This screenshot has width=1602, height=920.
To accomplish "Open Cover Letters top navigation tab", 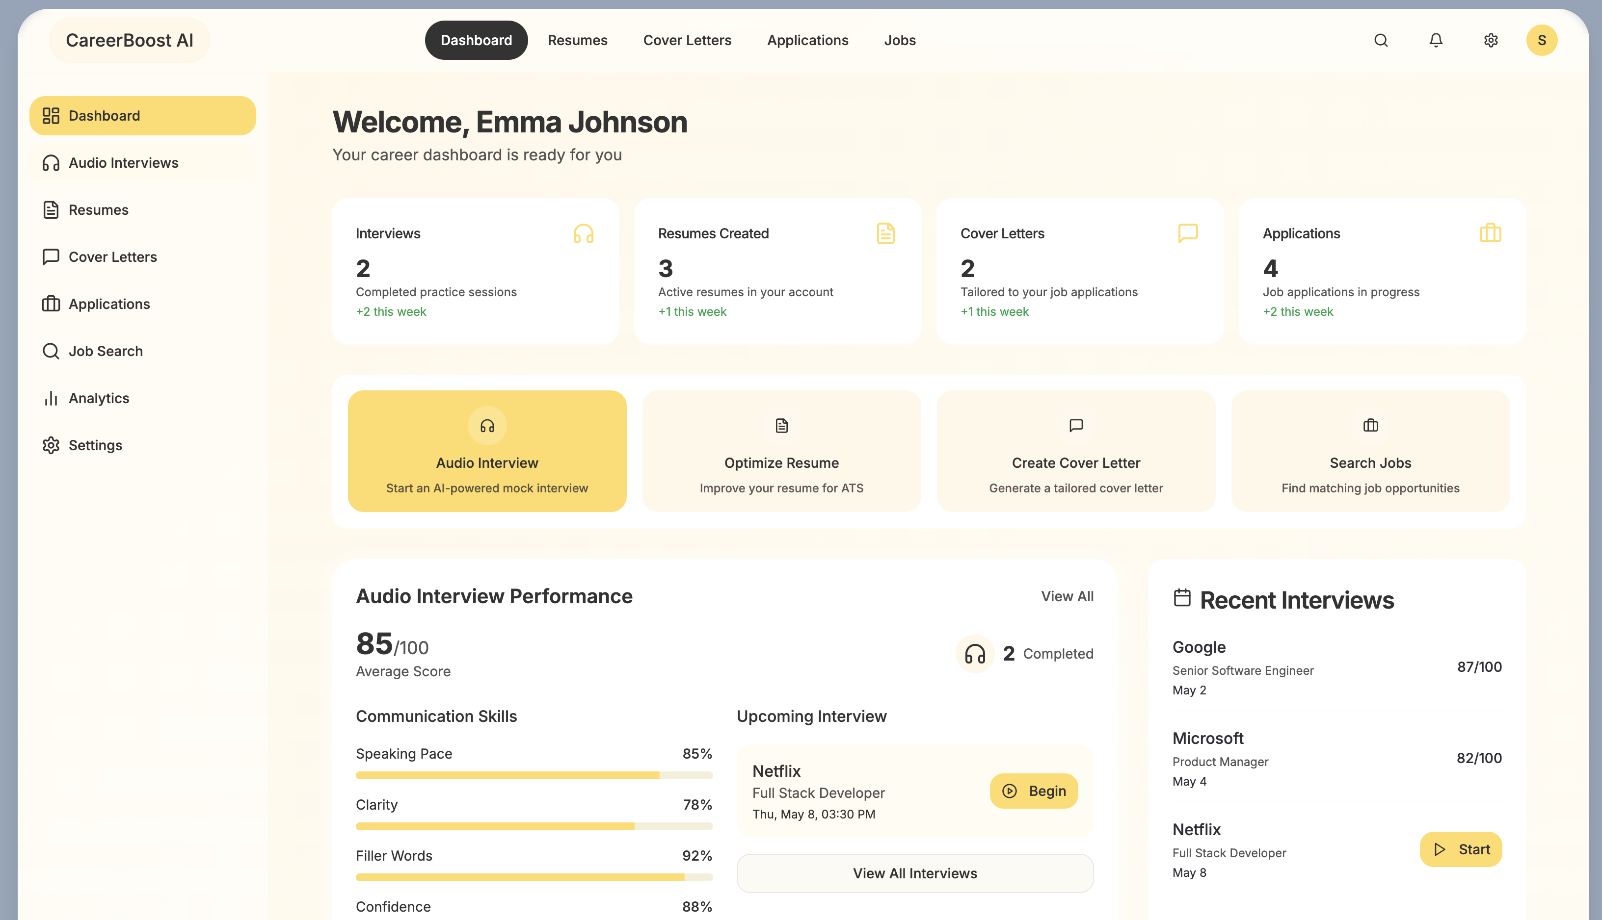I will [687, 40].
